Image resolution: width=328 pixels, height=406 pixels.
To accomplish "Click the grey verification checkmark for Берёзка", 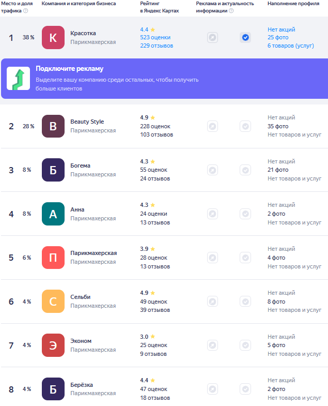I will (245, 389).
